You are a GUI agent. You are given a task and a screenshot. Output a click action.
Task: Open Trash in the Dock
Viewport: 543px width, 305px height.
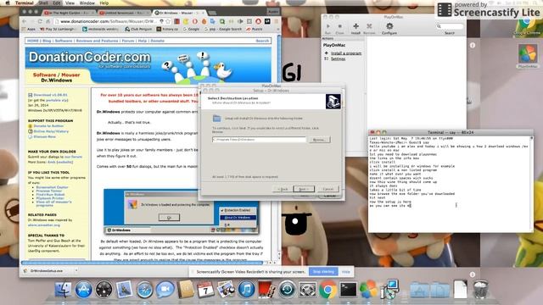tap(481, 290)
